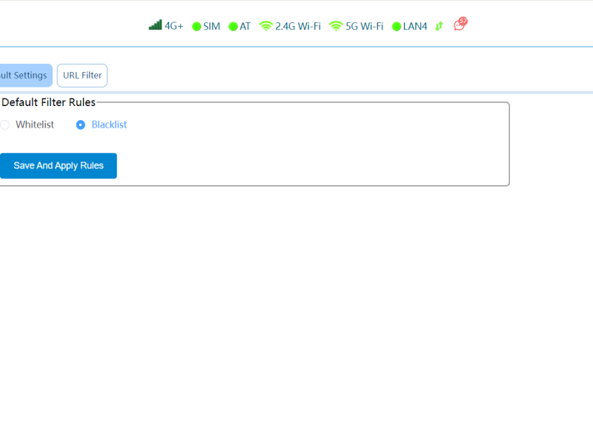Click the green LAN4 status dot

[x=397, y=27]
